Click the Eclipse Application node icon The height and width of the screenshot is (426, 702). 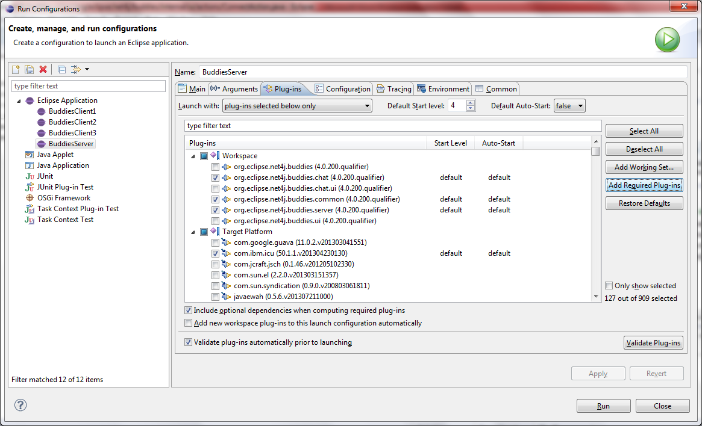click(30, 100)
